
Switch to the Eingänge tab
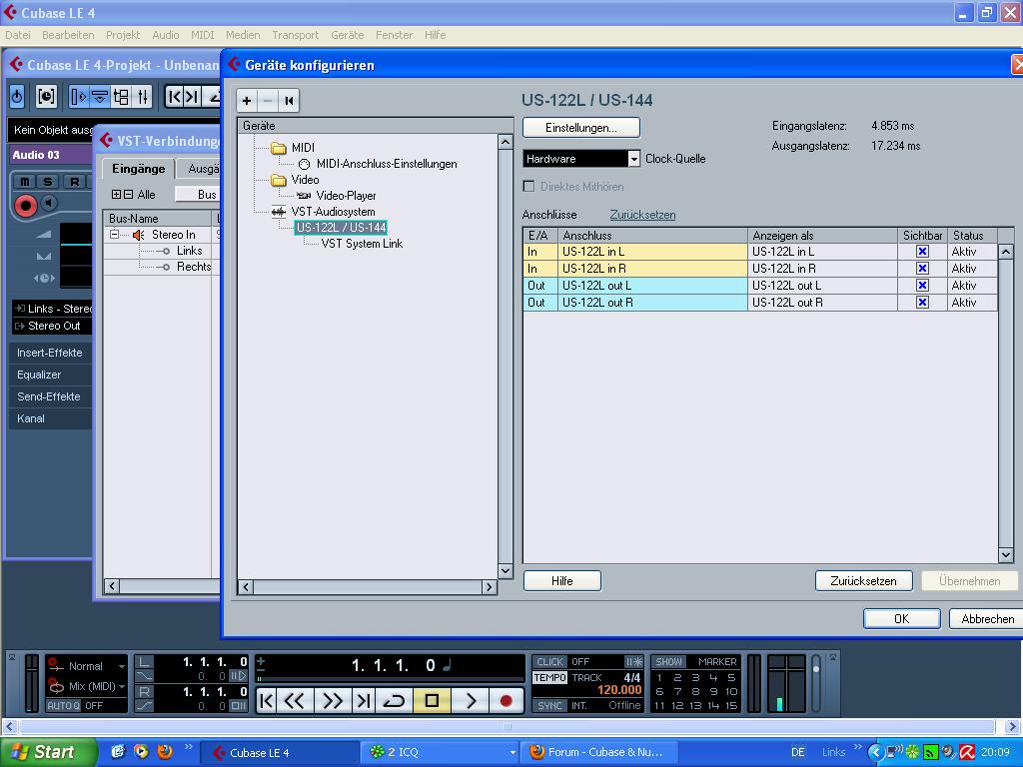coord(138,169)
